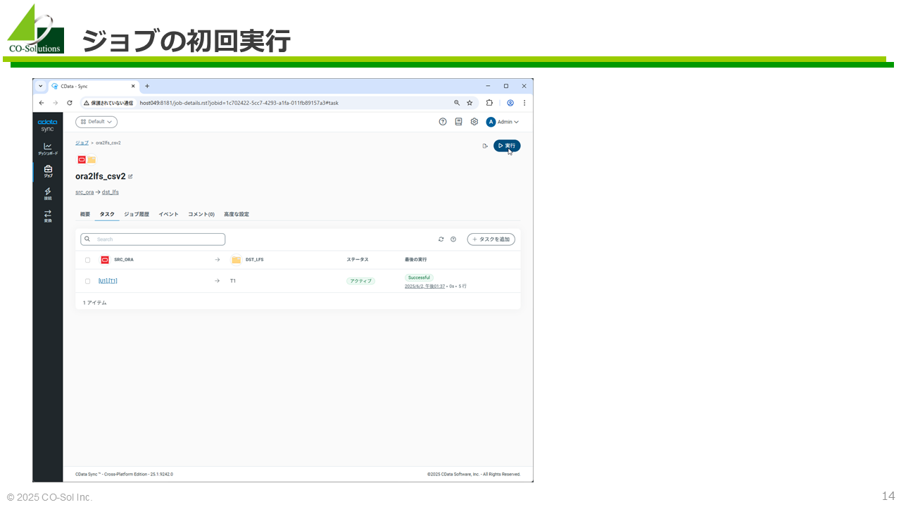Click the export icon left of 実行

tap(485, 146)
